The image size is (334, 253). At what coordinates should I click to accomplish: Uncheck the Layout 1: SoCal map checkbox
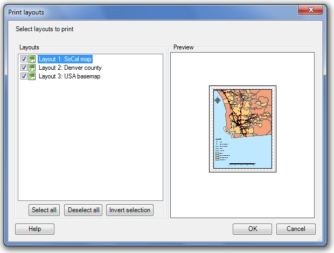tap(24, 59)
